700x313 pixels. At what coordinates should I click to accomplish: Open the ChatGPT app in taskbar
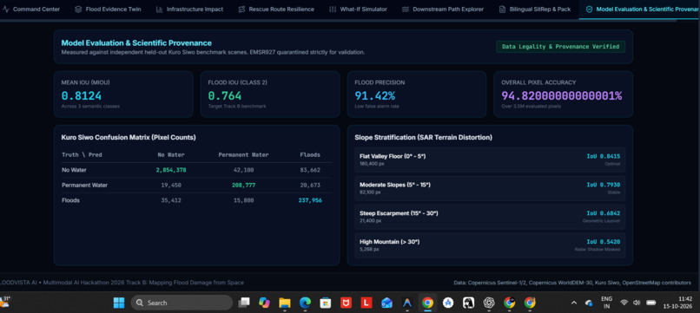click(489, 303)
